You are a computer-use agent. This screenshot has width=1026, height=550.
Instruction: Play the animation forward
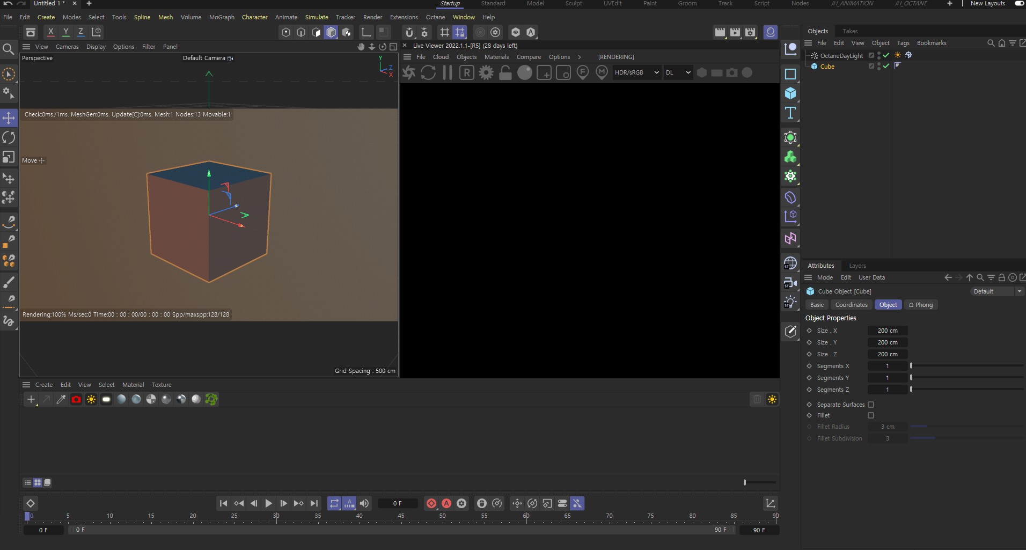[x=269, y=503]
